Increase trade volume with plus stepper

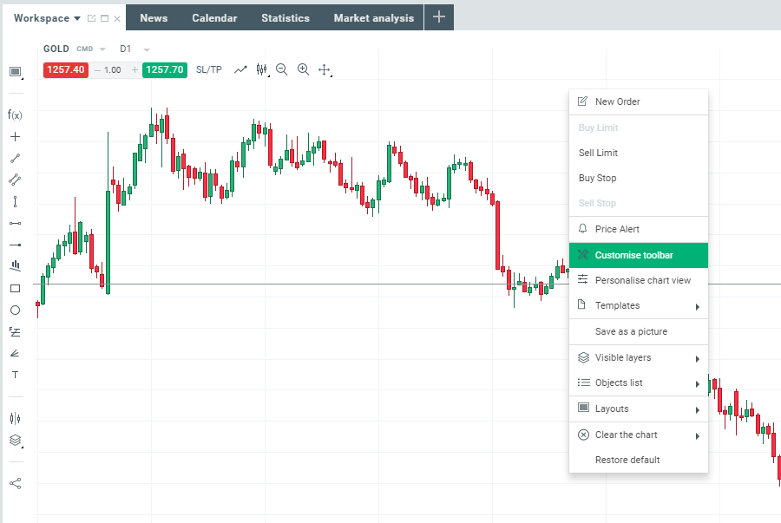pos(135,69)
